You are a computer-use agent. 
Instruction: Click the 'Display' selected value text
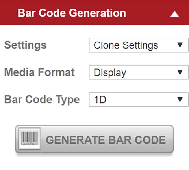110,73
